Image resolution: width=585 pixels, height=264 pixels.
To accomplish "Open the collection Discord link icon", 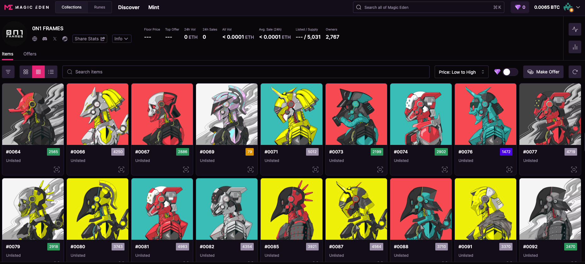I will point(45,39).
